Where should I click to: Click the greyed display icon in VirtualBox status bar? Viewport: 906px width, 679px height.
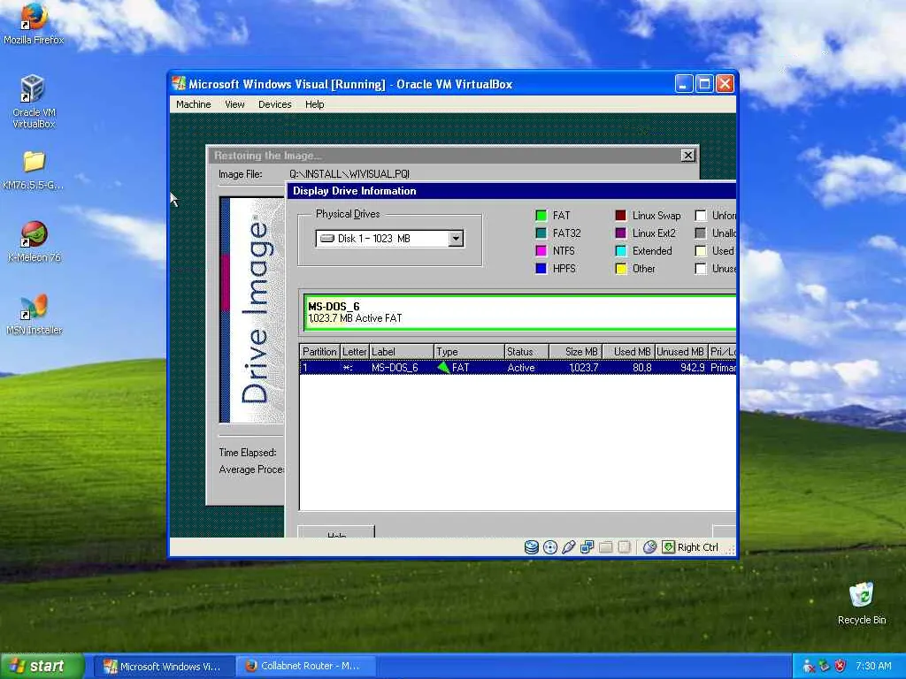(x=624, y=546)
